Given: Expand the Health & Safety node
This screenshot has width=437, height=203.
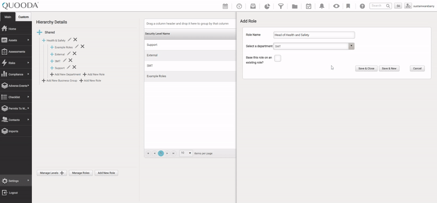Looking at the screenshot, I should 44,41.
